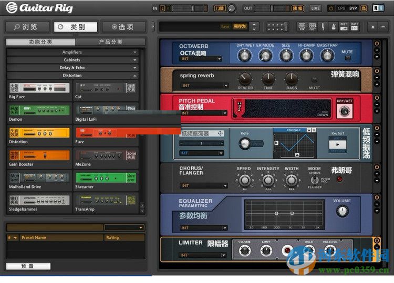Open the Tape Deck POST tool
The width and height of the screenshot is (394, 283).
pos(313,26)
